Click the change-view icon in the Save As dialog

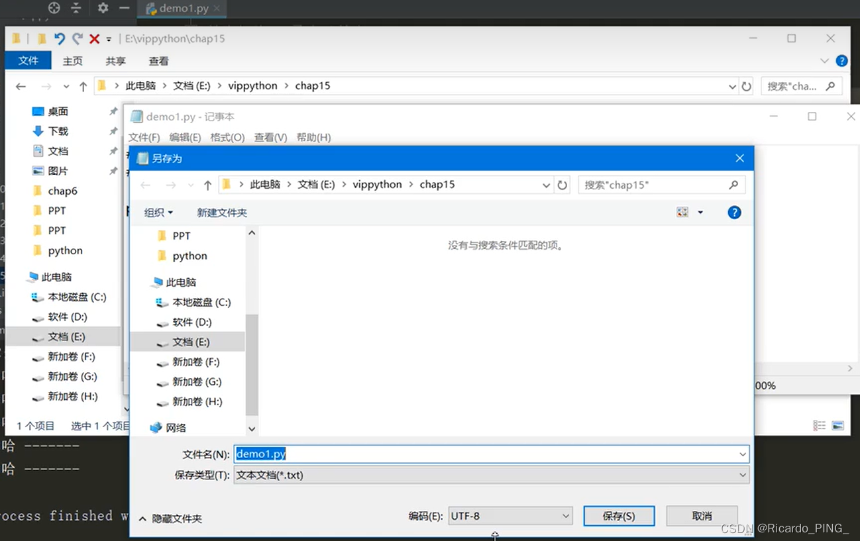coord(682,212)
